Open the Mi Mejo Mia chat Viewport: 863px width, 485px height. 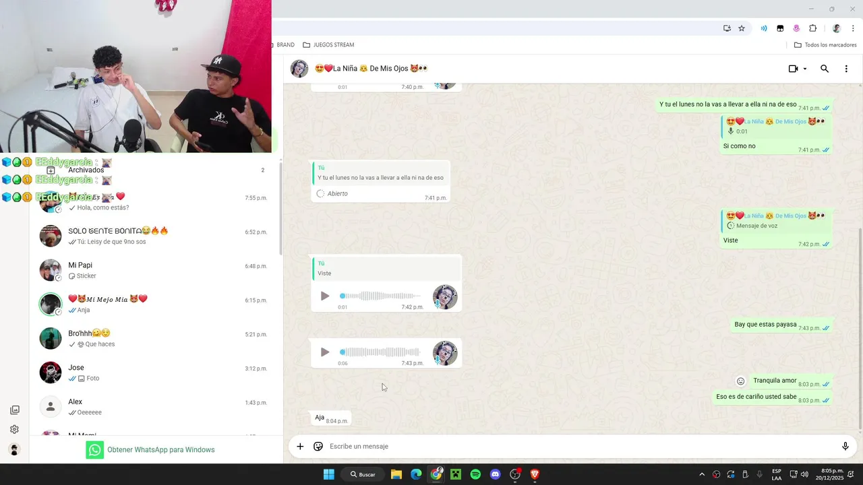(155, 304)
